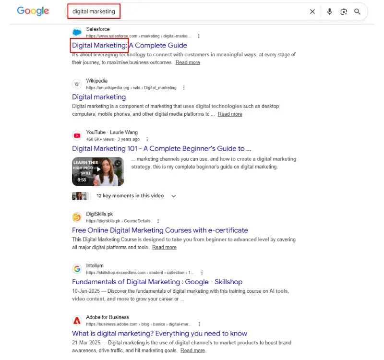384x360 pixels.
Task: Open Digital Marketing 101 Beginner's Guide video
Action: (x=162, y=149)
